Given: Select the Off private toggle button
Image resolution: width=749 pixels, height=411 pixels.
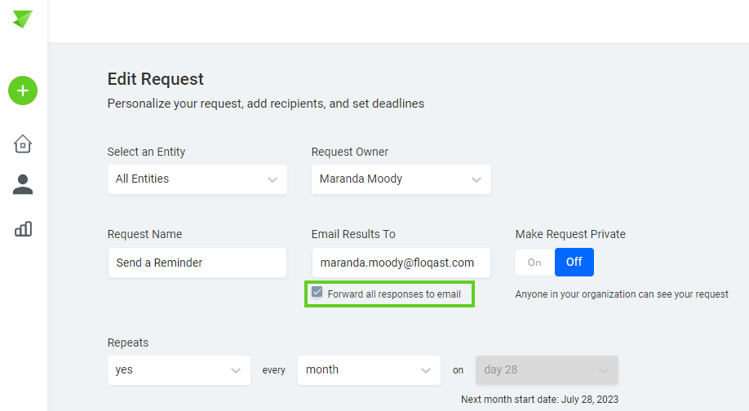Looking at the screenshot, I should pos(574,262).
